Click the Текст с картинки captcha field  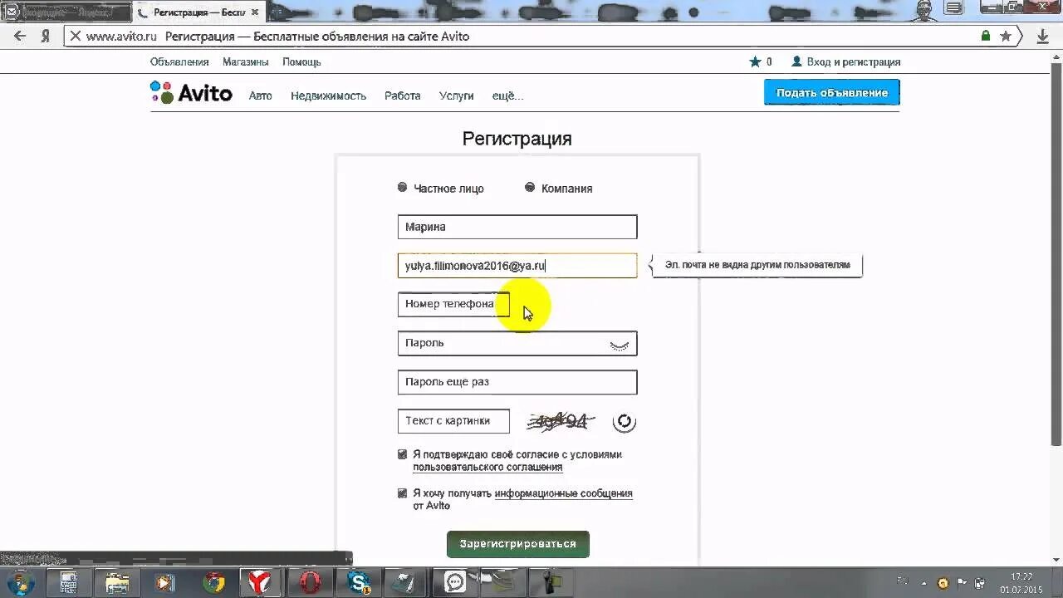453,421
